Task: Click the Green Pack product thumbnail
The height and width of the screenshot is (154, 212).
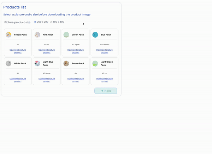Action: click(66, 35)
